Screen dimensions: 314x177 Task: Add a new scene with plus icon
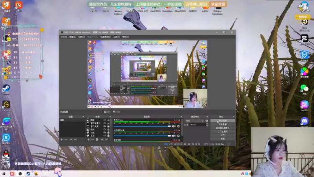click(x=62, y=140)
